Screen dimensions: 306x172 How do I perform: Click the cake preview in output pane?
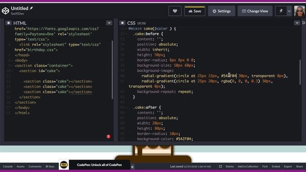coord(153,154)
